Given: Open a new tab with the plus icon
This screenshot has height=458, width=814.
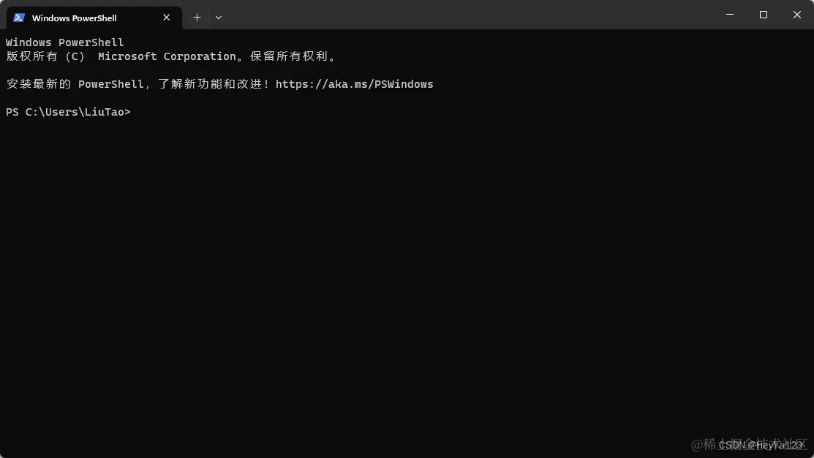Looking at the screenshot, I should [x=197, y=17].
